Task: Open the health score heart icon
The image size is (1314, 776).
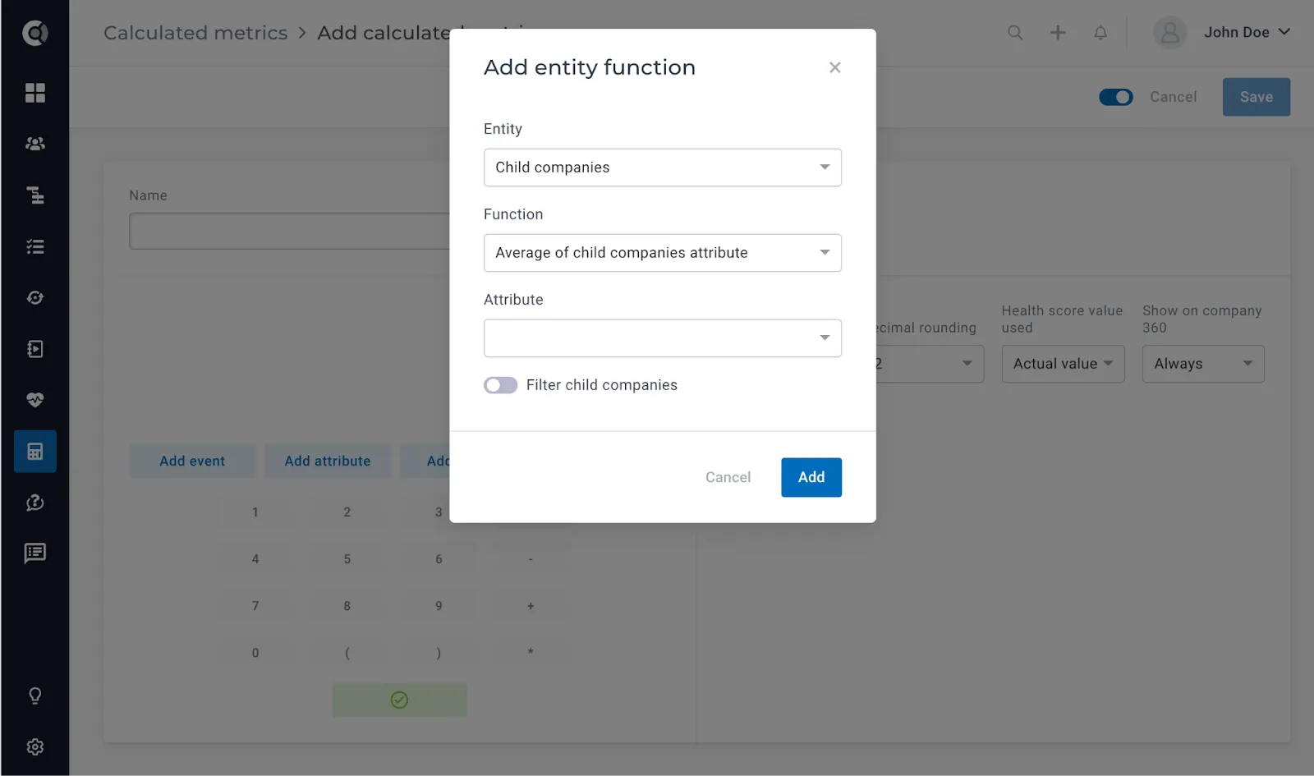Action: 34,400
